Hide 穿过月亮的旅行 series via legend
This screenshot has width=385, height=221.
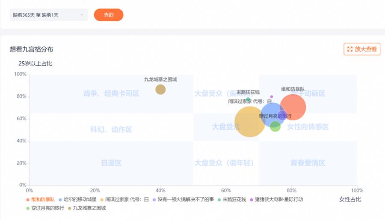[47, 208]
